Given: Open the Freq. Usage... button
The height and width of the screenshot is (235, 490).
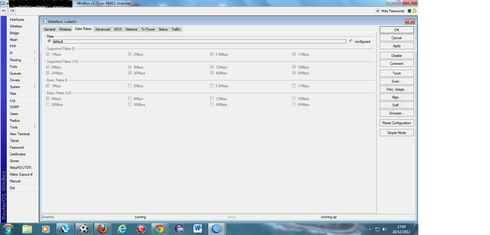Looking at the screenshot, I should point(396,89).
